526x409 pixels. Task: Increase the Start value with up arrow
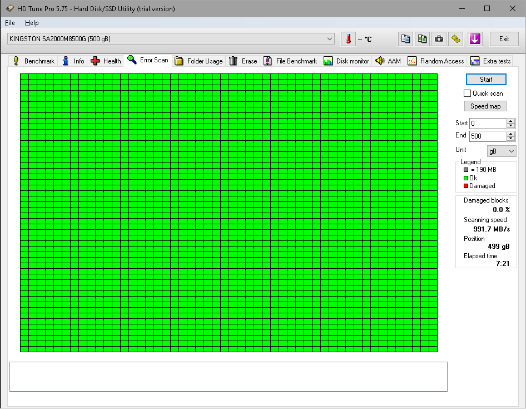[510, 121]
